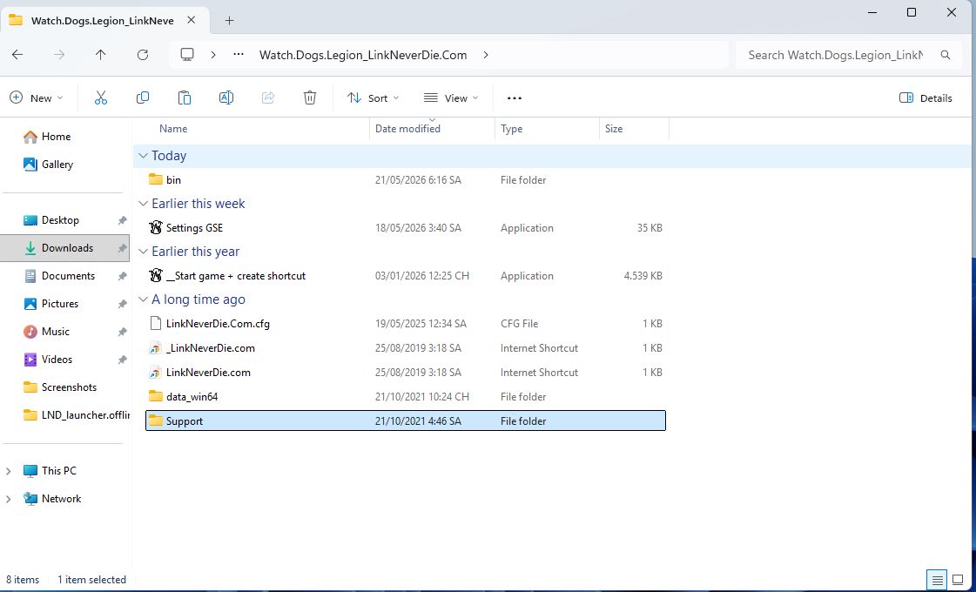Click the Rename icon in toolbar
The width and height of the screenshot is (976, 592).
226,98
